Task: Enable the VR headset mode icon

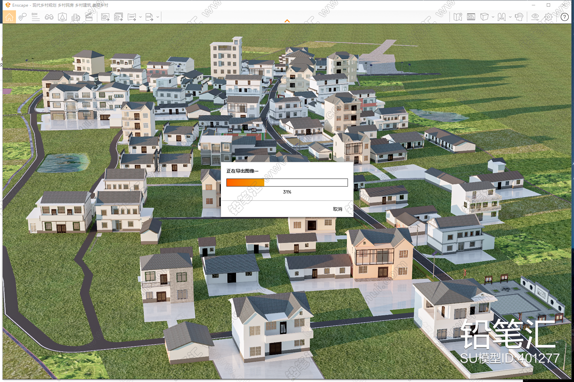Action: tap(519, 17)
